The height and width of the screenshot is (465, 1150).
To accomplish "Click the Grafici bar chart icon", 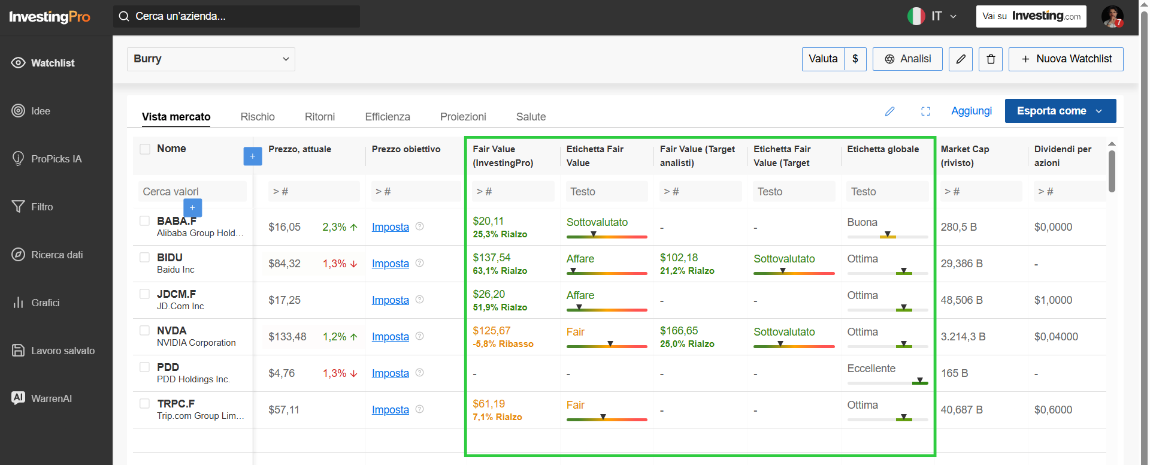I will click(19, 303).
